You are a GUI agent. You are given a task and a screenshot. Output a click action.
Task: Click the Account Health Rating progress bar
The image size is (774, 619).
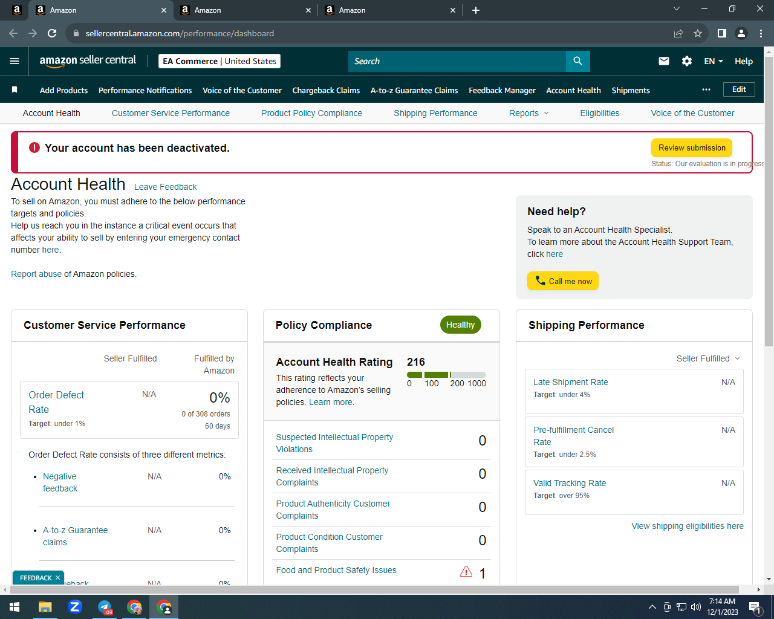click(446, 375)
